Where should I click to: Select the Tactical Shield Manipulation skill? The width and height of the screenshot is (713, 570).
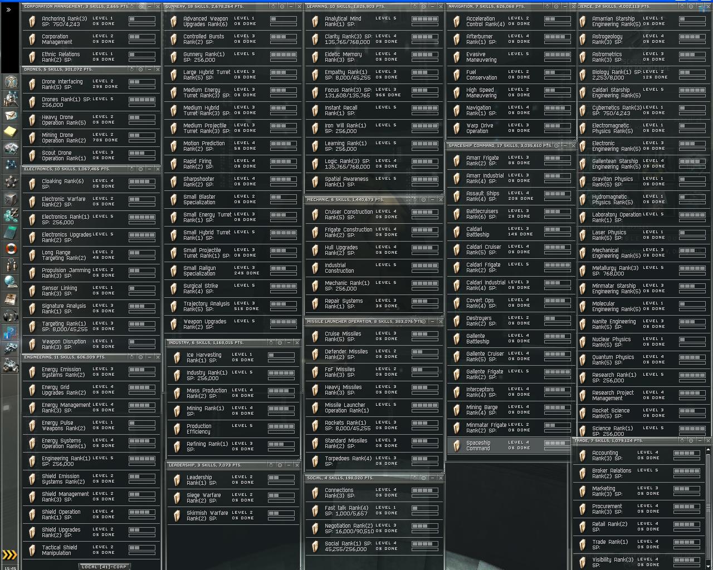pyautogui.click(x=91, y=551)
